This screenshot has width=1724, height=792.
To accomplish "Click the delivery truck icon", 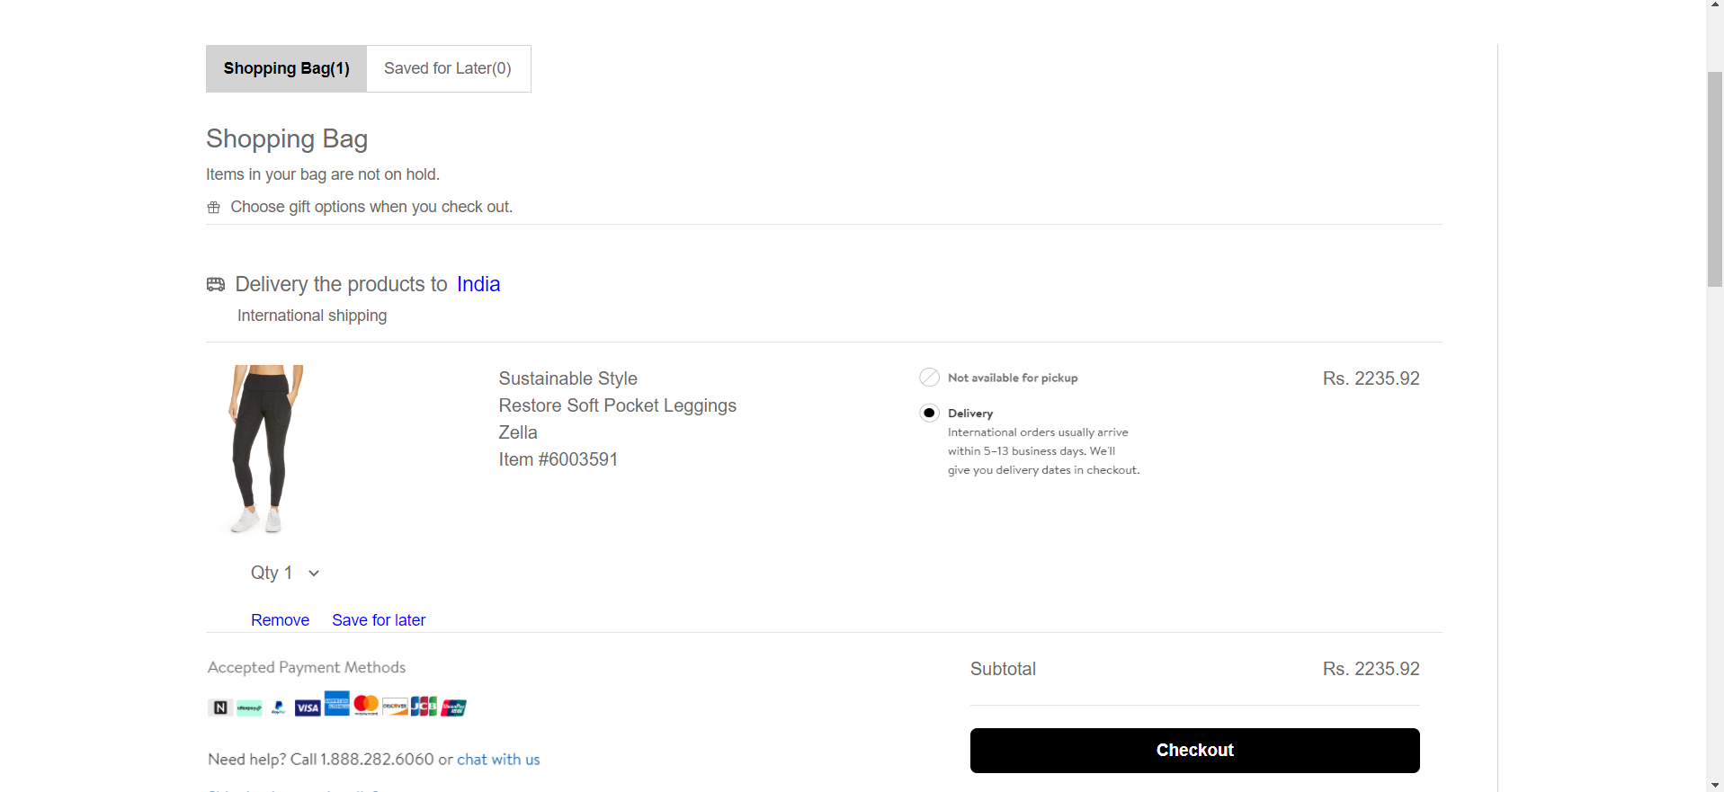I will (x=216, y=284).
